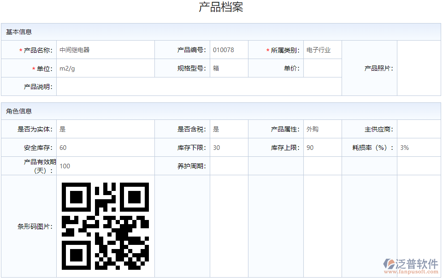Click the 耗损率 field showing 3%

click(419, 148)
